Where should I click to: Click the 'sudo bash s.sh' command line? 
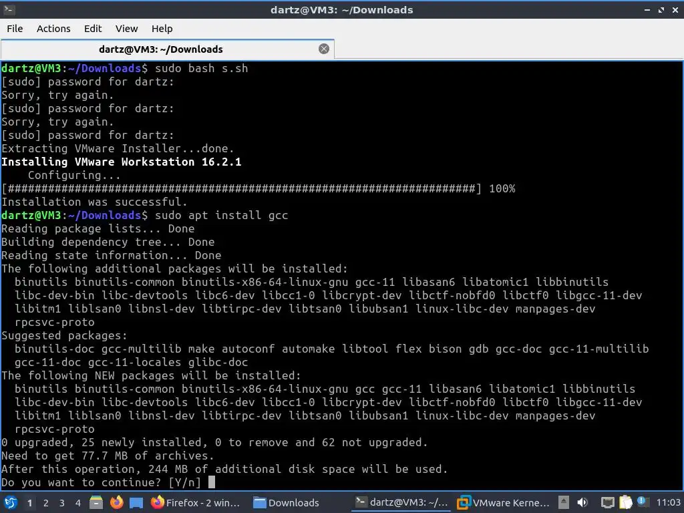point(202,69)
